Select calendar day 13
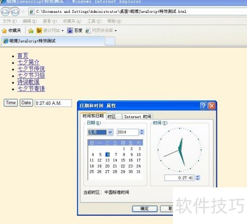 tap(107, 160)
